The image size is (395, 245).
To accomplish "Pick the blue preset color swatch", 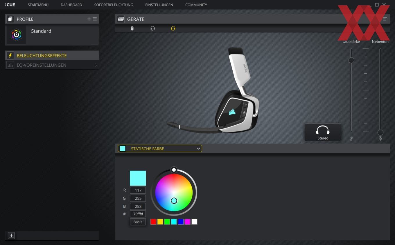I will pyautogui.click(x=181, y=222).
